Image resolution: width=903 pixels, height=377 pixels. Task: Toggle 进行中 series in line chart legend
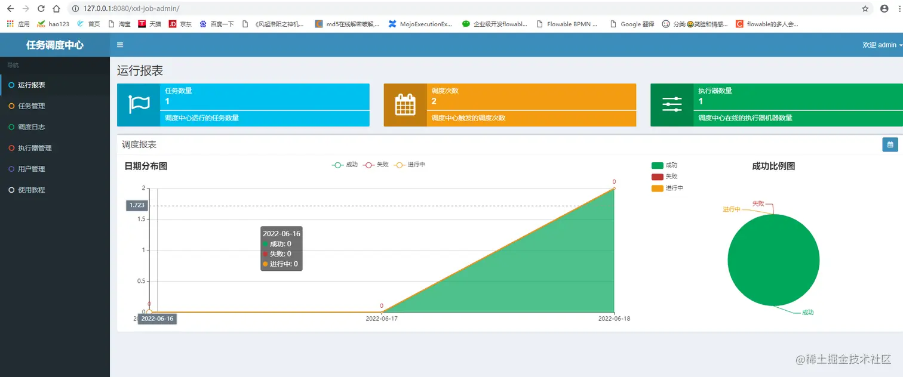coord(410,165)
